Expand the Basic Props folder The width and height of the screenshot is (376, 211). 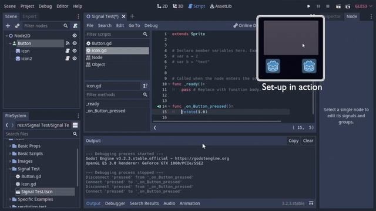(10, 146)
